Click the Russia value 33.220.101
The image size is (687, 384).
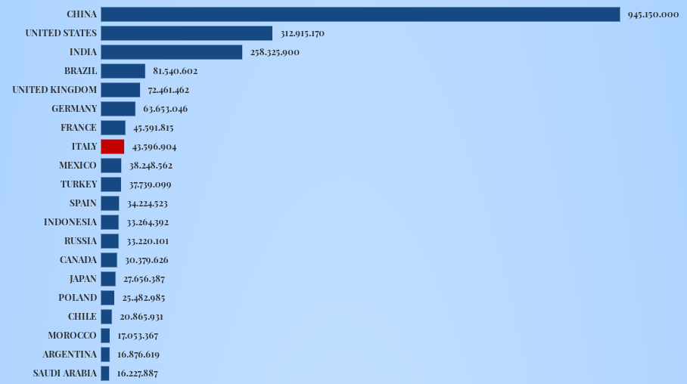click(x=148, y=241)
